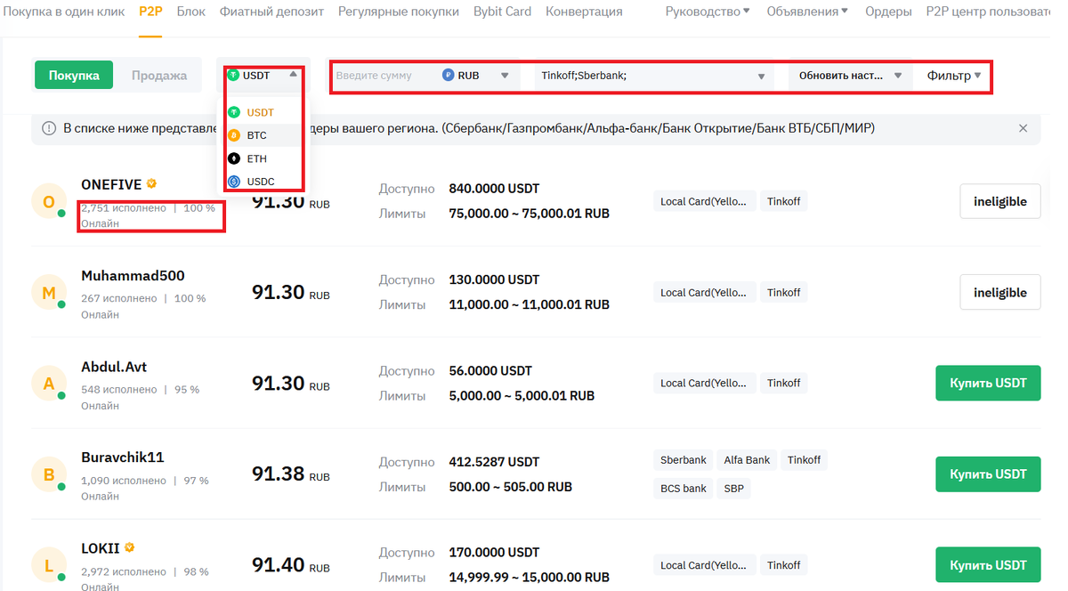Open Bybit Card page

(502, 12)
